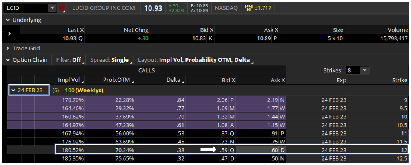Screen dimensions: 411x165
Task: Open the Layout selector menu
Action: [195, 60]
